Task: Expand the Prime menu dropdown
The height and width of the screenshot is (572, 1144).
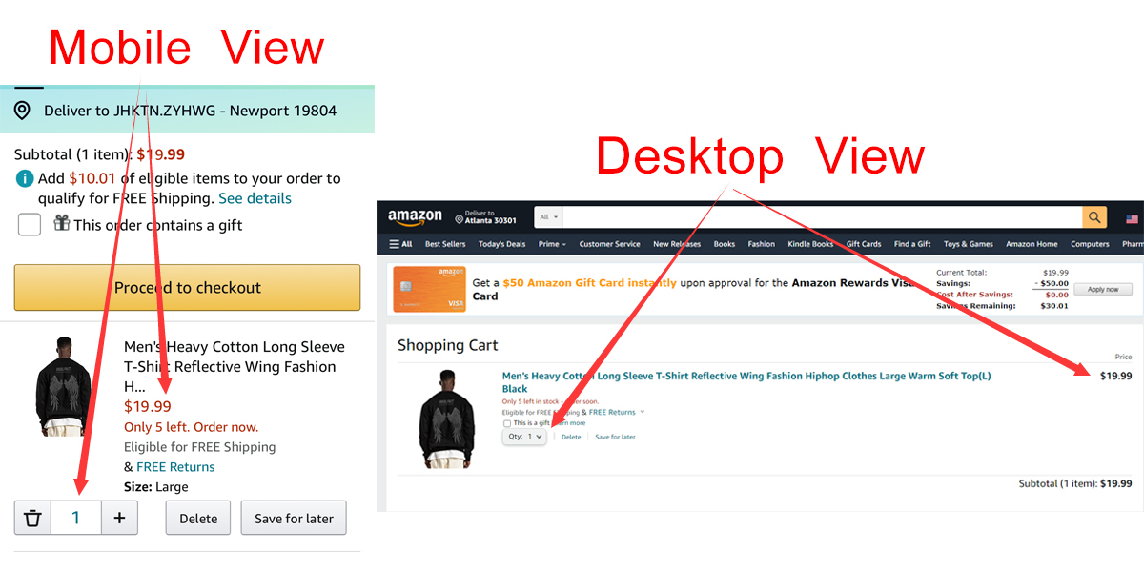Action: pyautogui.click(x=552, y=244)
